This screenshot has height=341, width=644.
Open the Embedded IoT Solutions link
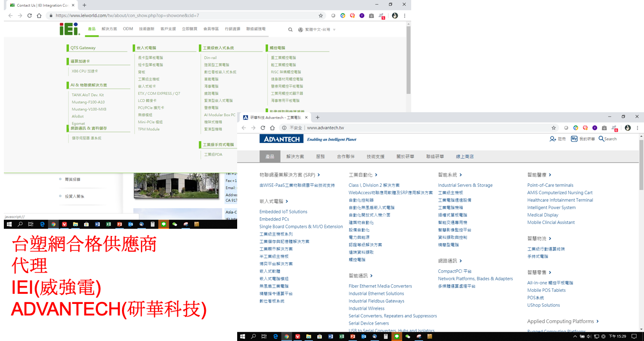pos(283,212)
